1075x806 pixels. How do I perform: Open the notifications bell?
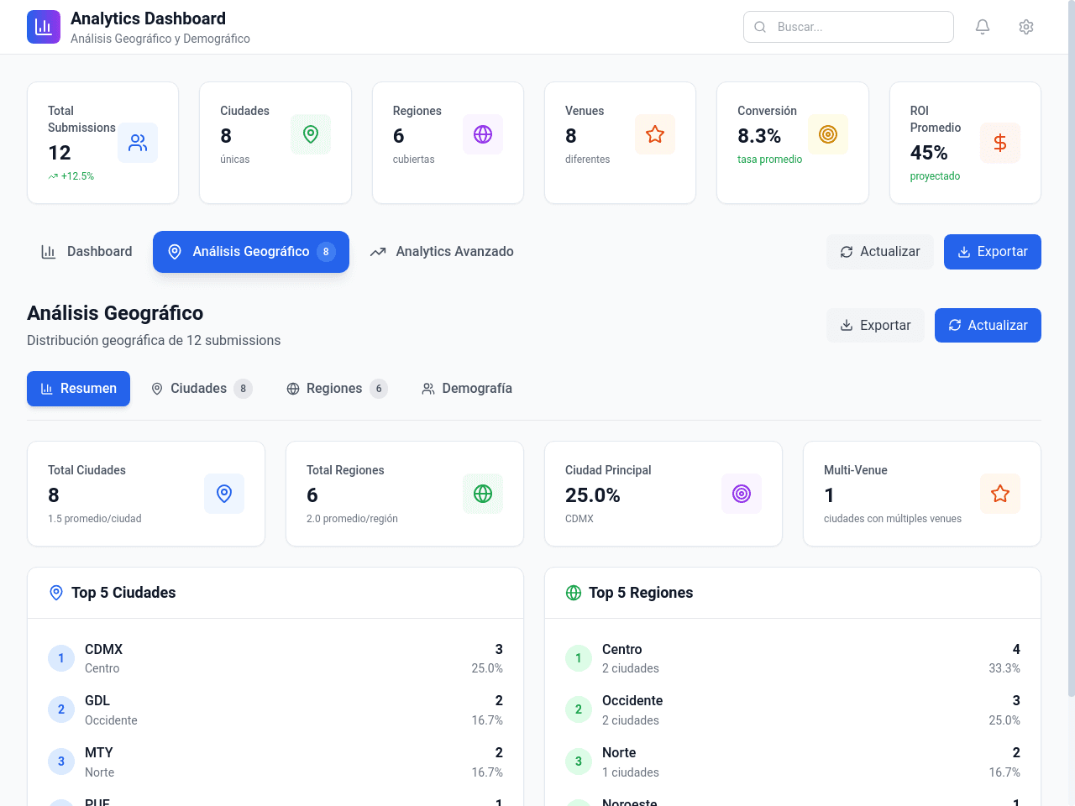pos(983,27)
